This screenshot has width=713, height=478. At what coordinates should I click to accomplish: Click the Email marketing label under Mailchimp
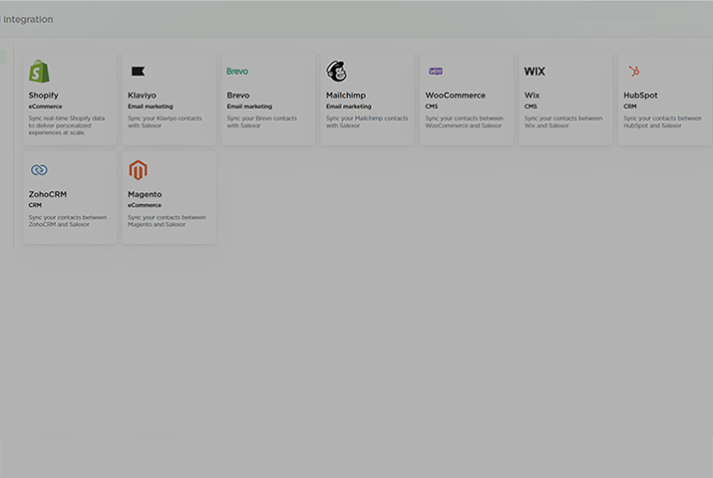(349, 107)
